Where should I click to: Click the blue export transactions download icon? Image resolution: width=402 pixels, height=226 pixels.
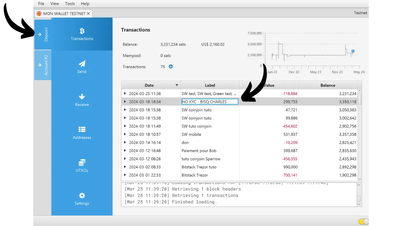click(171, 67)
